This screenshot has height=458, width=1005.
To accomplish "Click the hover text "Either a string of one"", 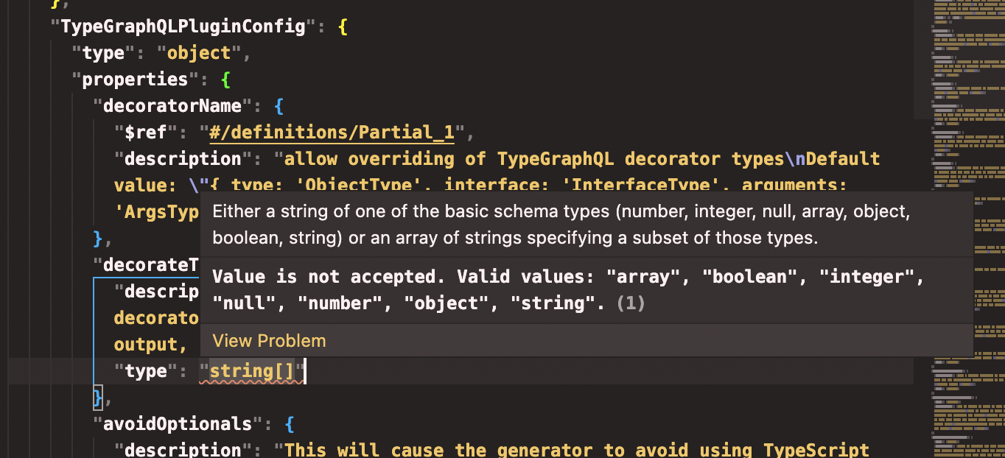I will click(x=298, y=213).
